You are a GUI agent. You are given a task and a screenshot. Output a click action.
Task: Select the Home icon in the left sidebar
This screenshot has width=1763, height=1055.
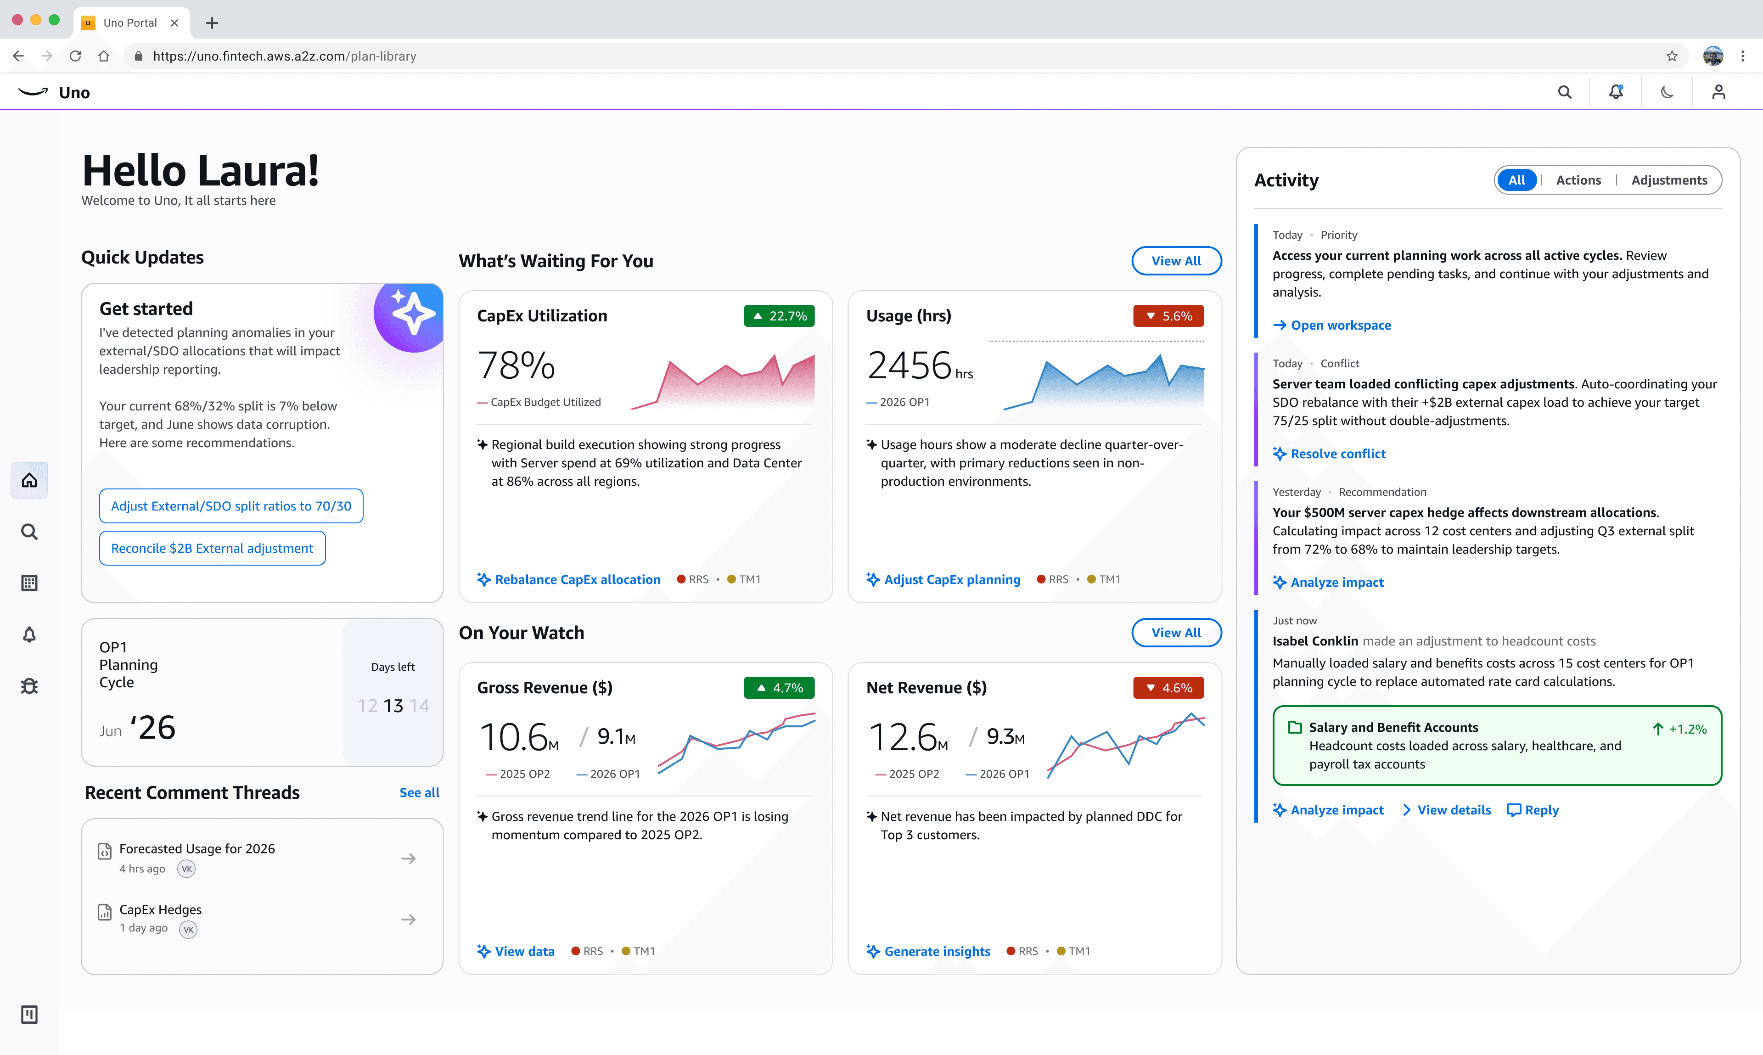click(29, 480)
